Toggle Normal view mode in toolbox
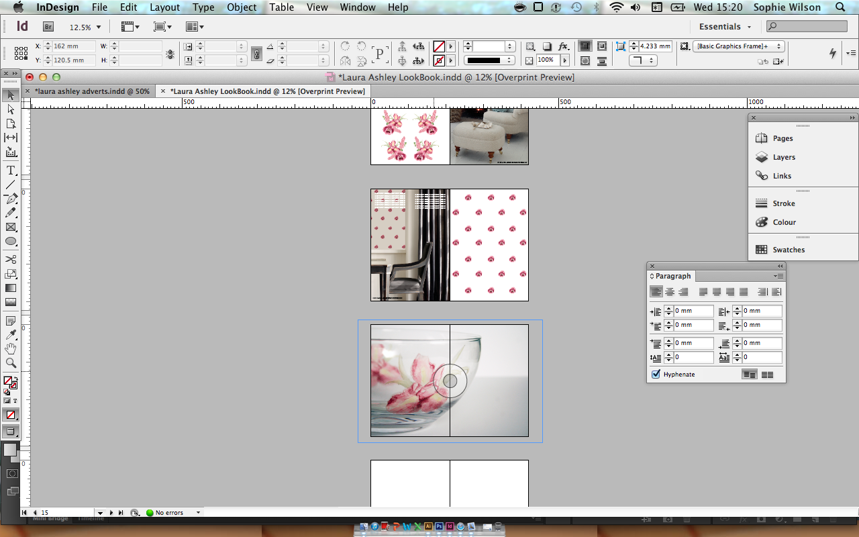Image resolution: width=859 pixels, height=537 pixels. click(x=11, y=432)
